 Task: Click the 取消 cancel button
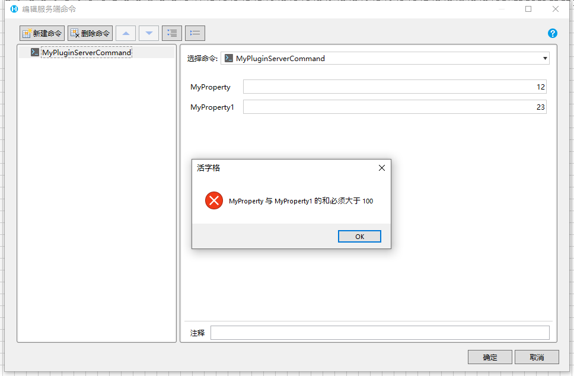[537, 357]
